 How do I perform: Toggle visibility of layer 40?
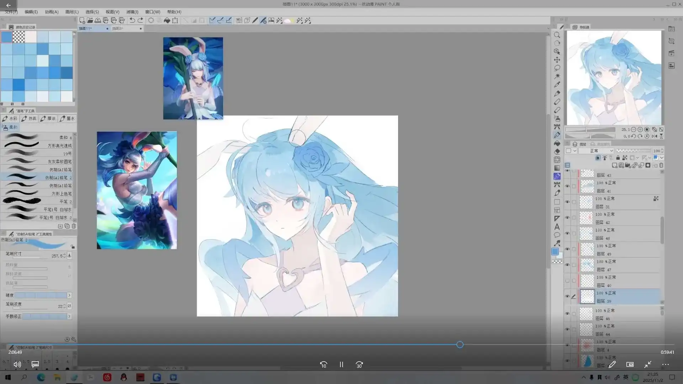pos(567,281)
